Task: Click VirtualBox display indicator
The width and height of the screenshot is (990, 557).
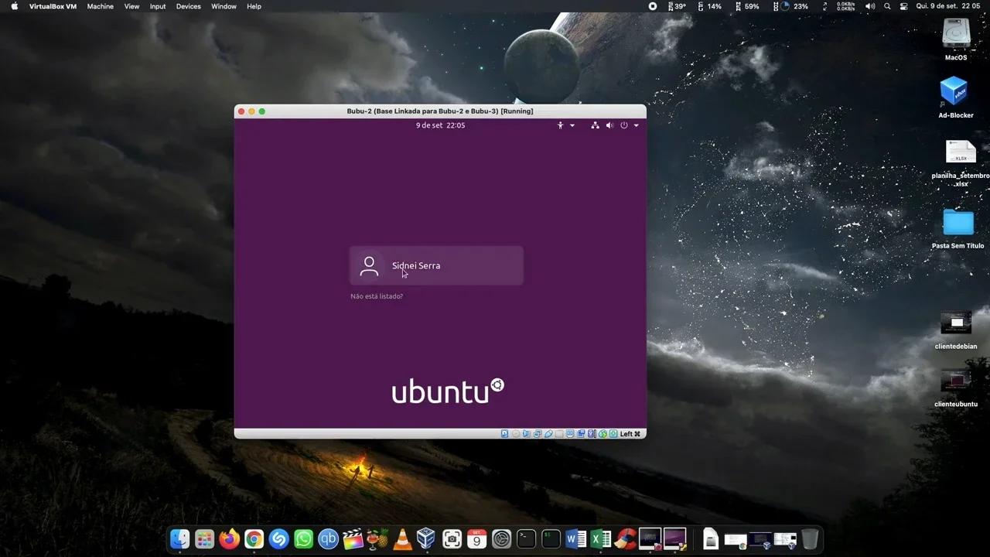Action: (x=570, y=434)
